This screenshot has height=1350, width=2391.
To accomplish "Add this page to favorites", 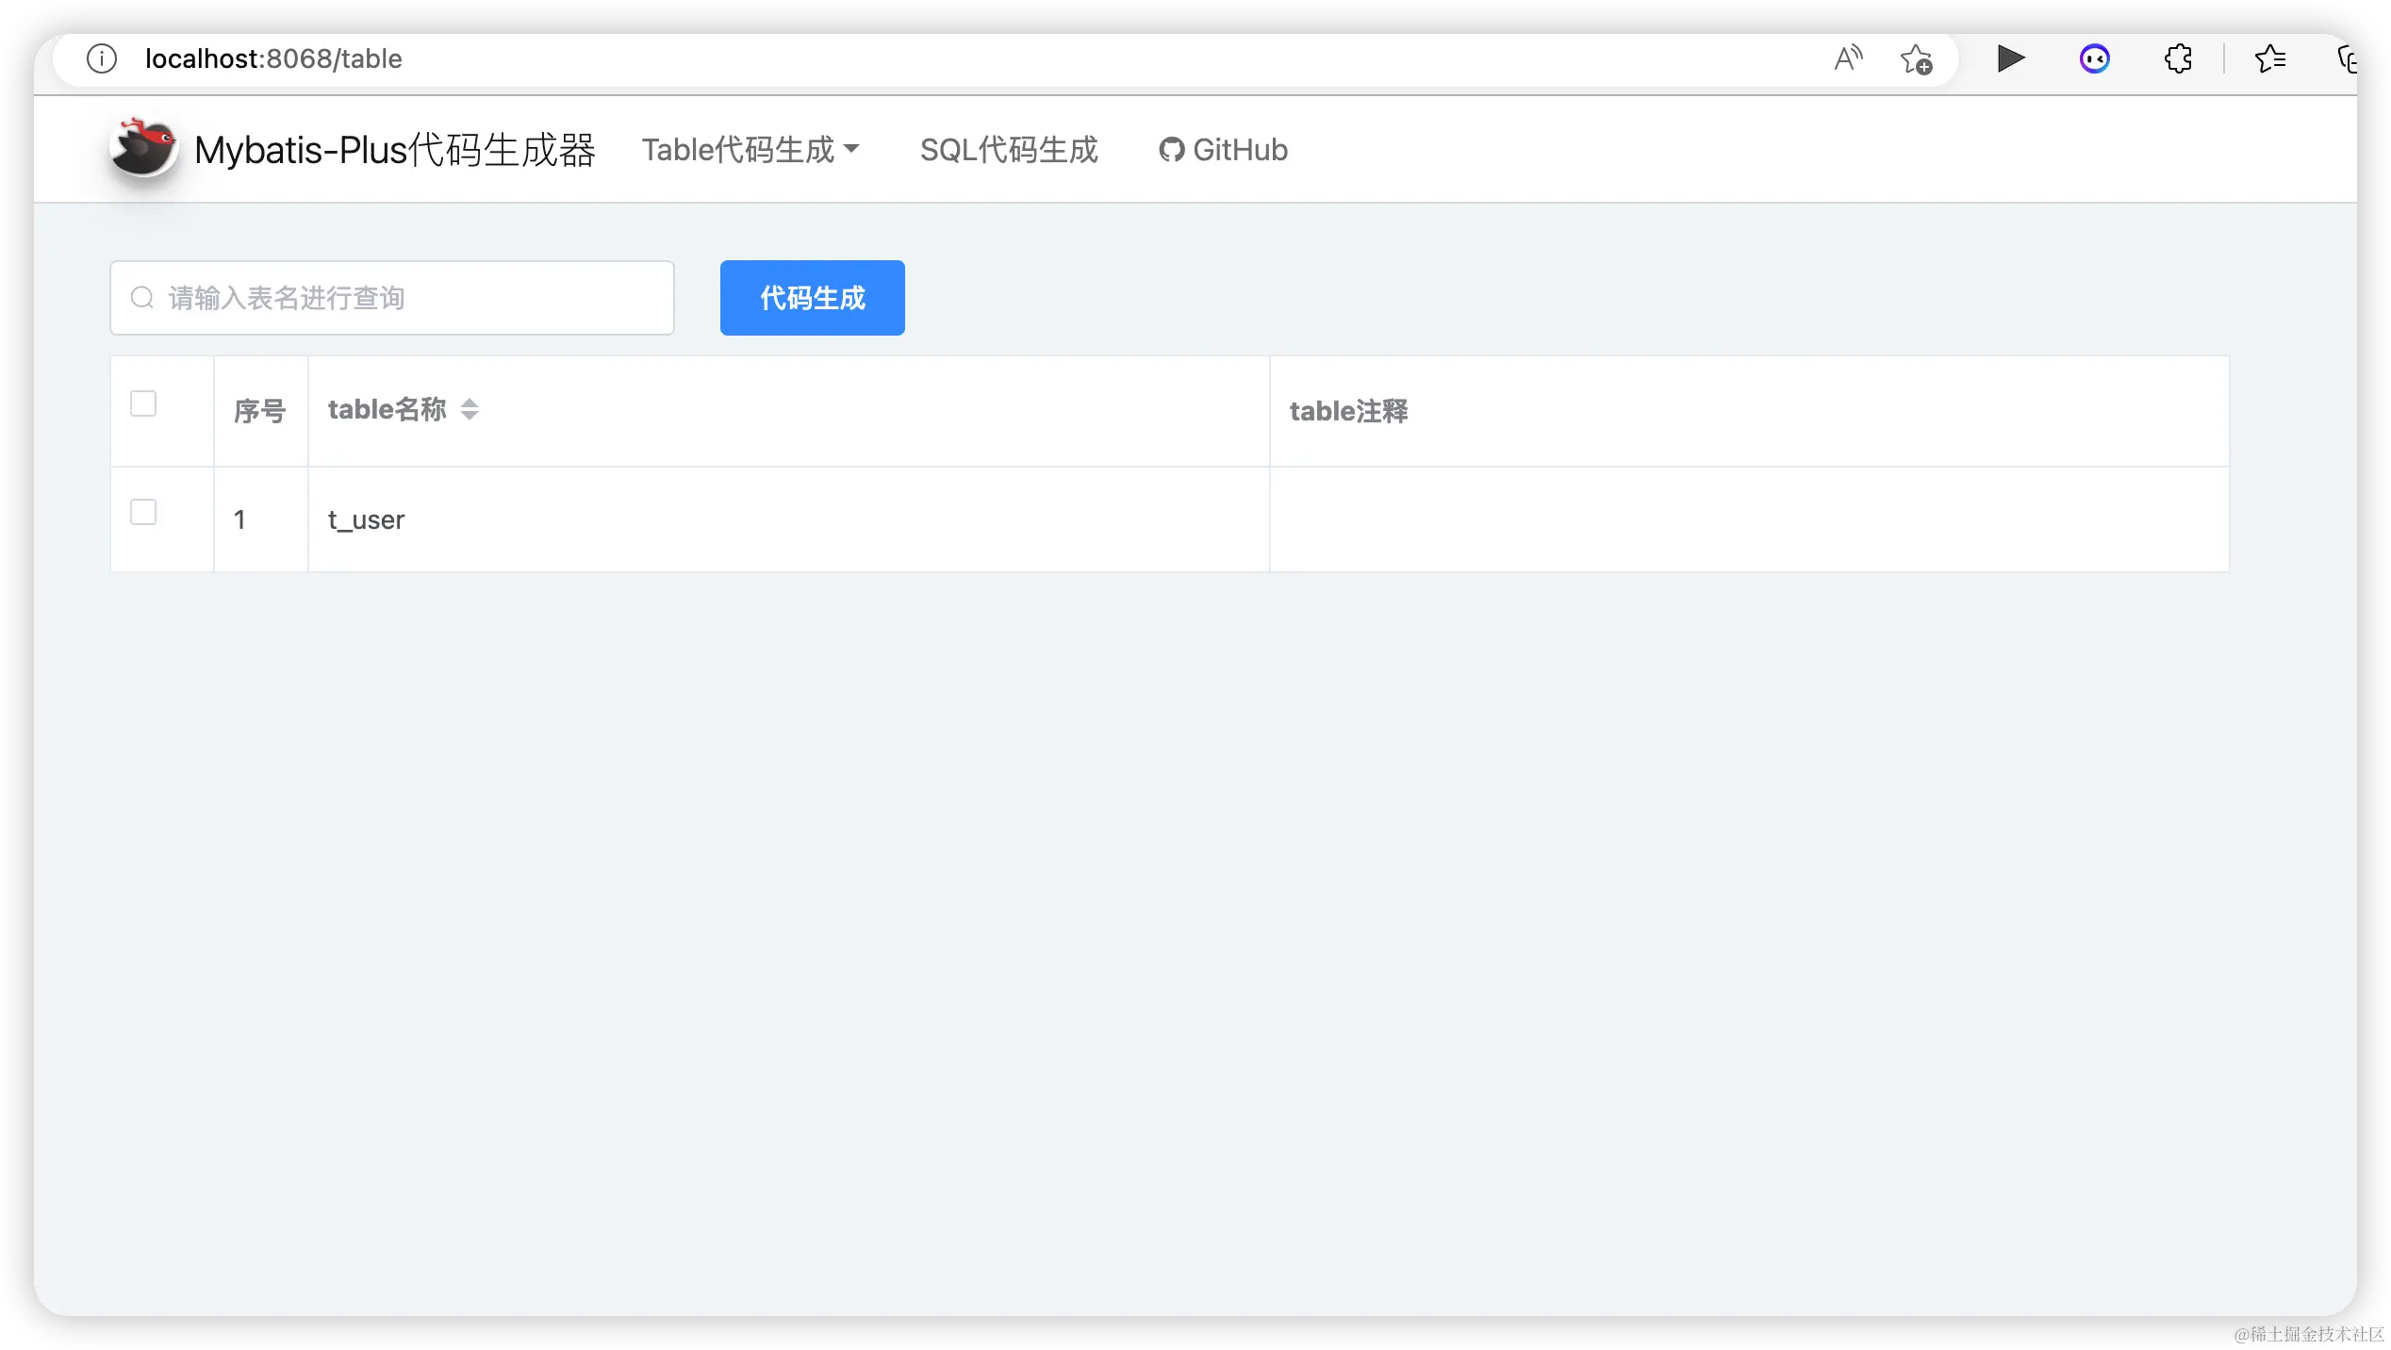I will click(x=1916, y=59).
